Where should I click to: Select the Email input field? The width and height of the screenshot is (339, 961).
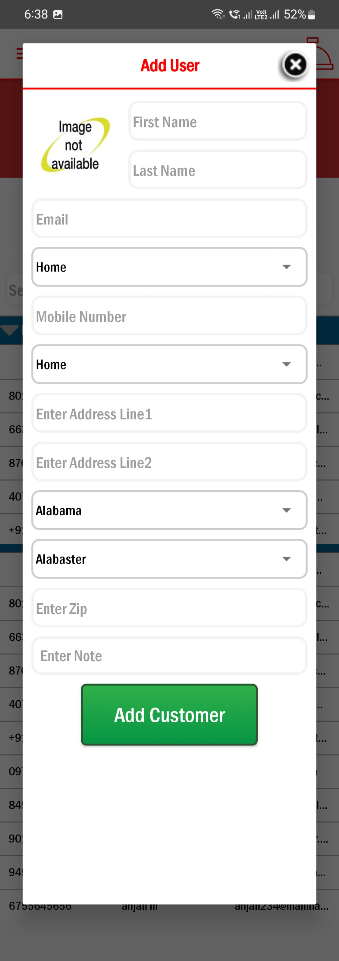coord(169,219)
